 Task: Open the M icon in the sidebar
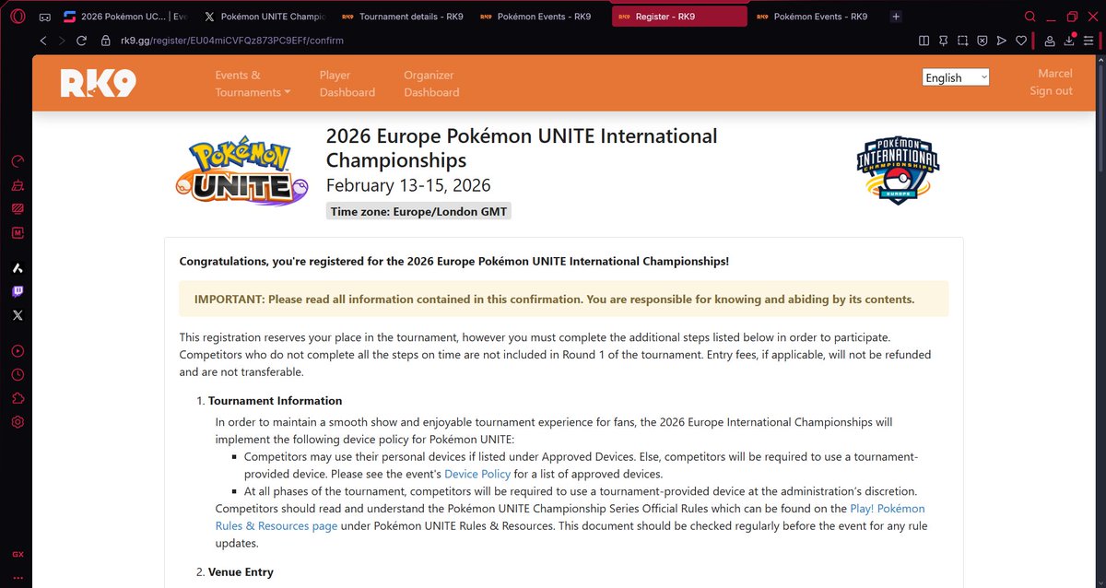click(x=17, y=233)
